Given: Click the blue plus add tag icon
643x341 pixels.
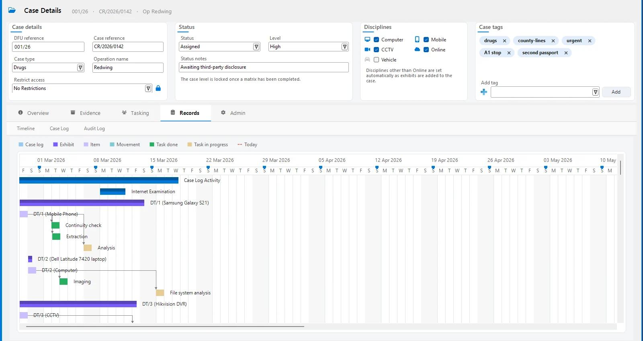Looking at the screenshot, I should 484,92.
